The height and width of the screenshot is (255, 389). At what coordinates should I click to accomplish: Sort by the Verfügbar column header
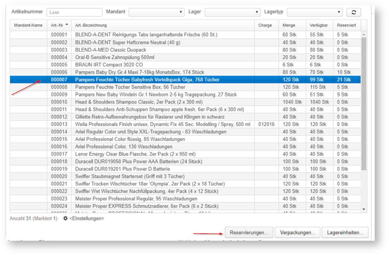pyautogui.click(x=319, y=25)
